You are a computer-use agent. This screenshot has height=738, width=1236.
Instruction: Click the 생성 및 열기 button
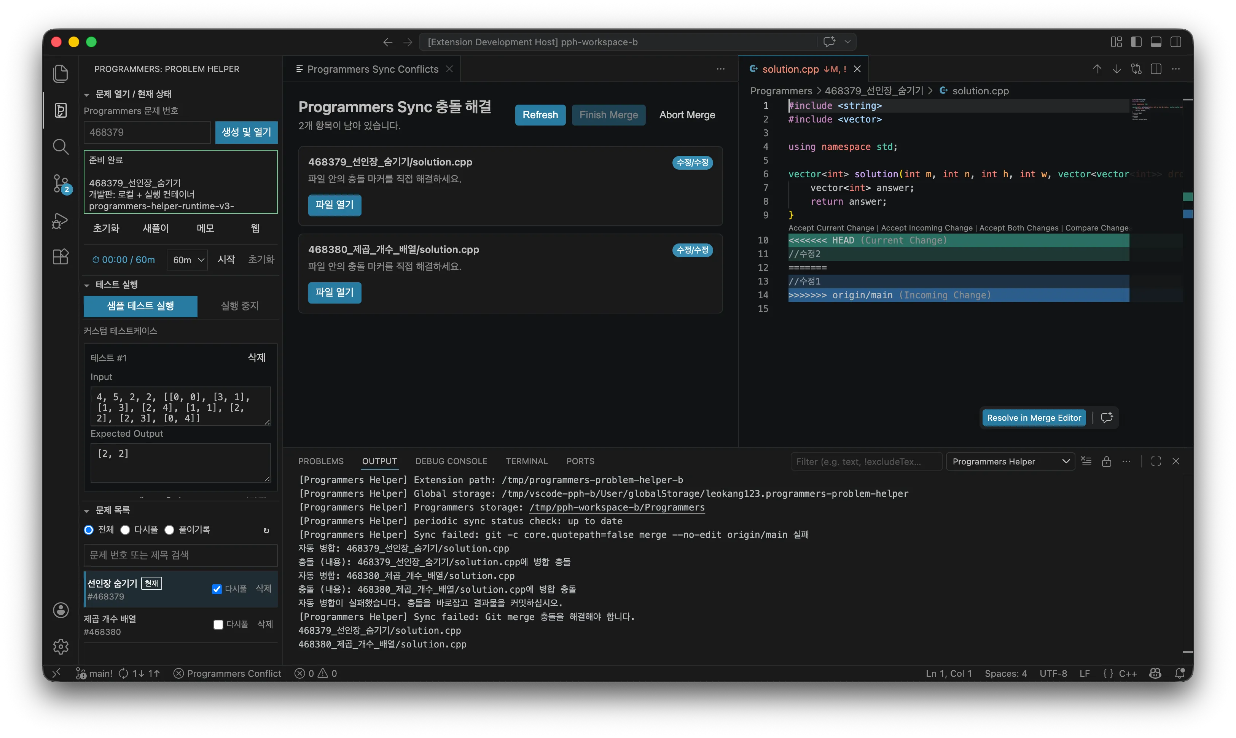tap(246, 132)
